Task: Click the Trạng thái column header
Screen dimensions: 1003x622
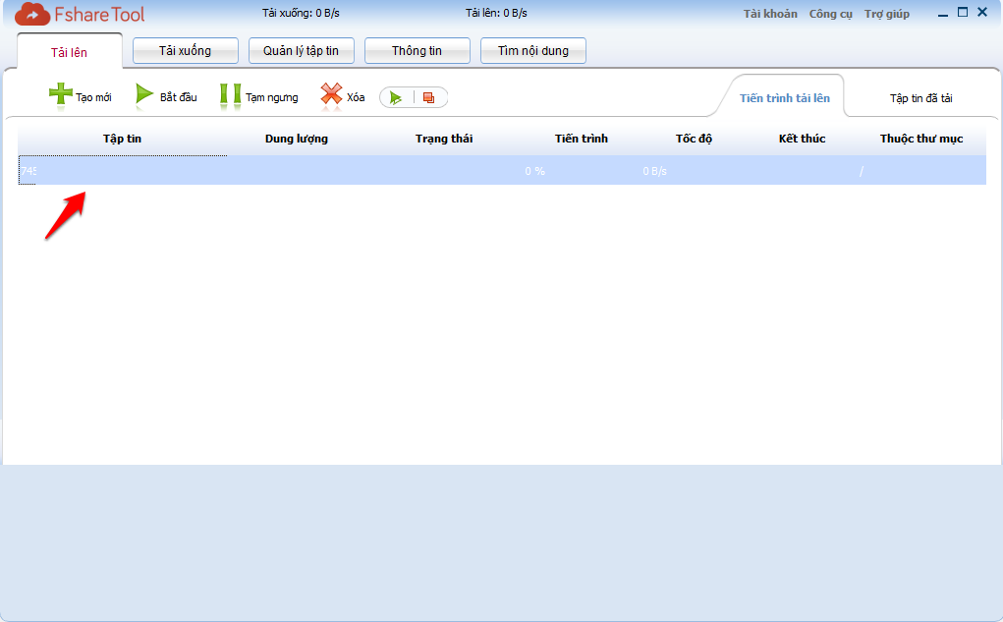Action: click(443, 139)
